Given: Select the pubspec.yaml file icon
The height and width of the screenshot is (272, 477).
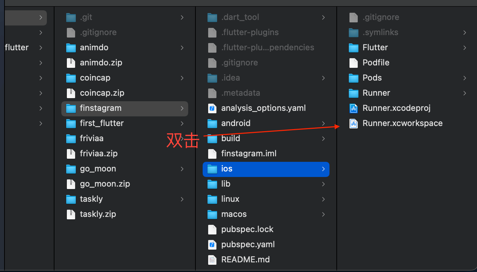Looking at the screenshot, I should tap(212, 244).
